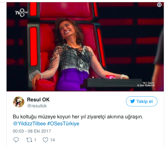
Task: Click the Twitter bird in Takip et
Action: click(133, 101)
